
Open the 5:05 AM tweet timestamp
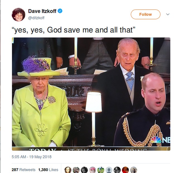(31, 157)
